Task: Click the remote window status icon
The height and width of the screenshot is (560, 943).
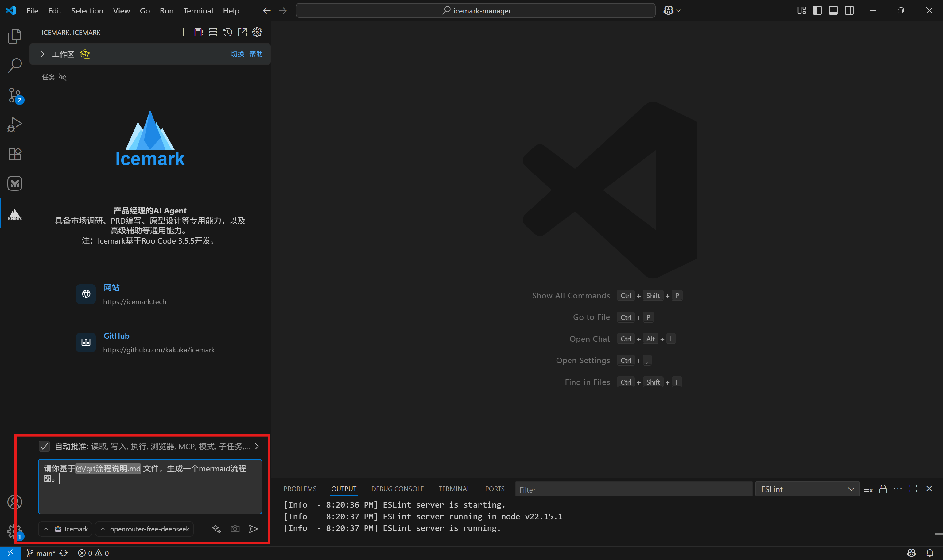Action: tap(10, 553)
